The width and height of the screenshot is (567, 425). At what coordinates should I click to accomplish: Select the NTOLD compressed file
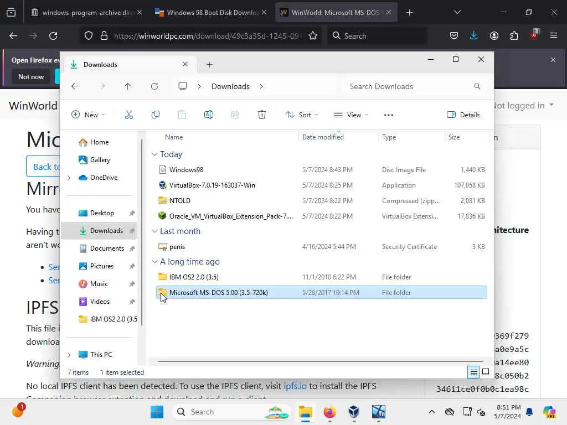click(x=322, y=201)
